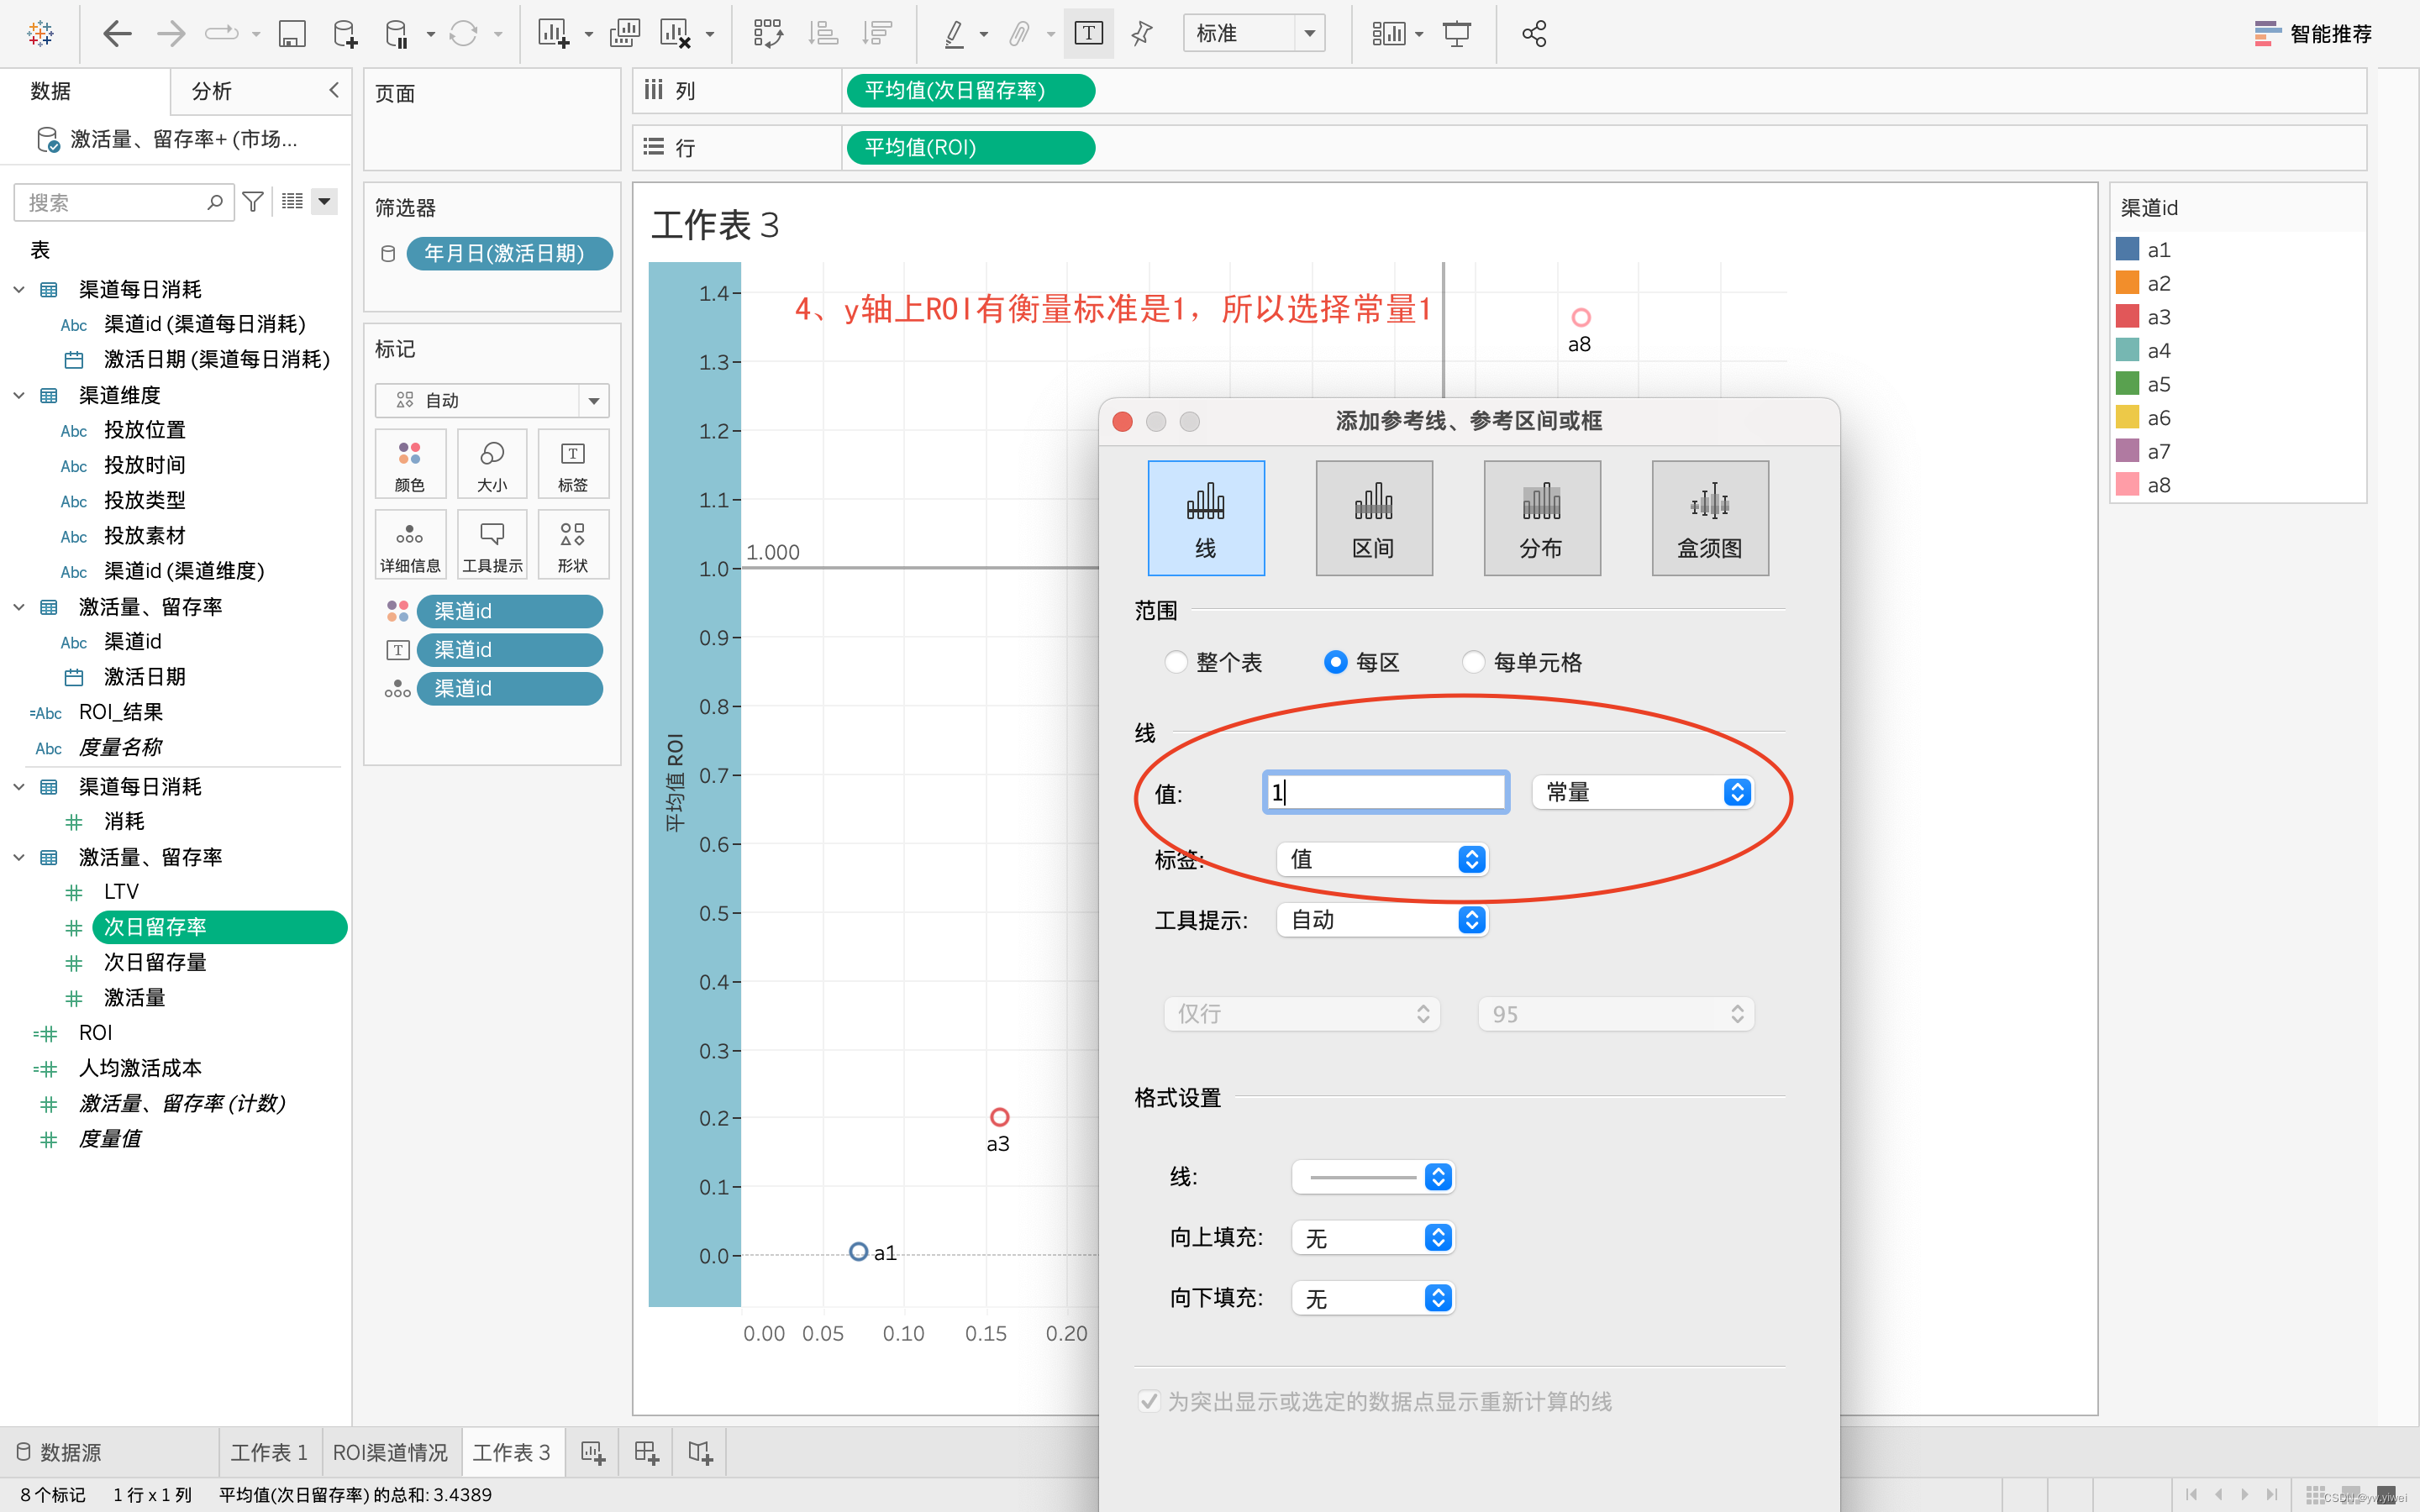The image size is (2420, 1512).
Task: Select the 每单元格 radio option
Action: (x=1472, y=662)
